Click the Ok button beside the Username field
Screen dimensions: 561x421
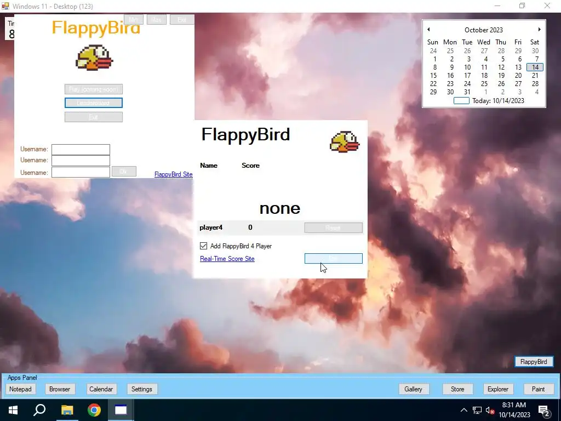point(124,172)
